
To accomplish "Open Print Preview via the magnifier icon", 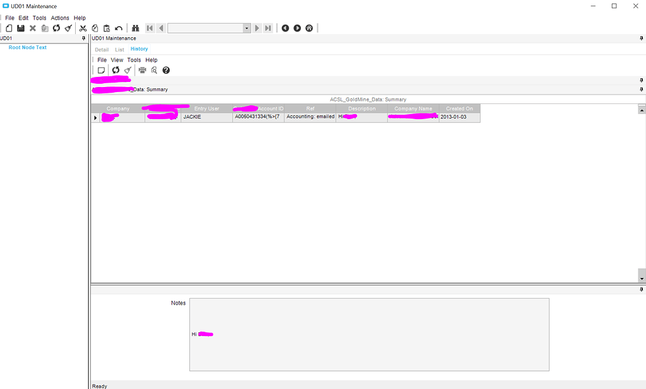I will coord(154,70).
